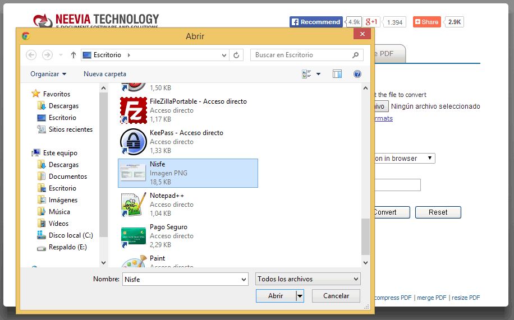Select the Pago Seguro shortcut icon
Image resolution: width=514 pixels, height=320 pixels.
click(133, 236)
